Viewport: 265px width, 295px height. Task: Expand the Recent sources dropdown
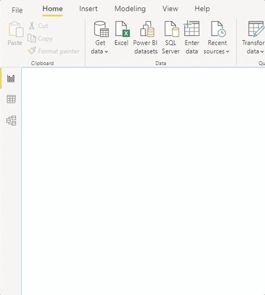pyautogui.click(x=227, y=51)
